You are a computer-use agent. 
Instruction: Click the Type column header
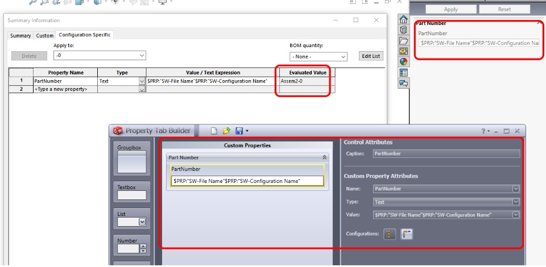point(122,73)
